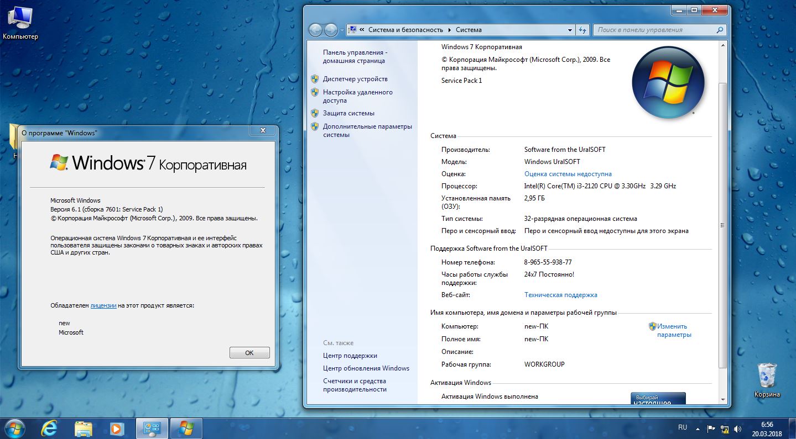Go forward in the Control Panel window
The height and width of the screenshot is (439, 796).
(x=331, y=30)
